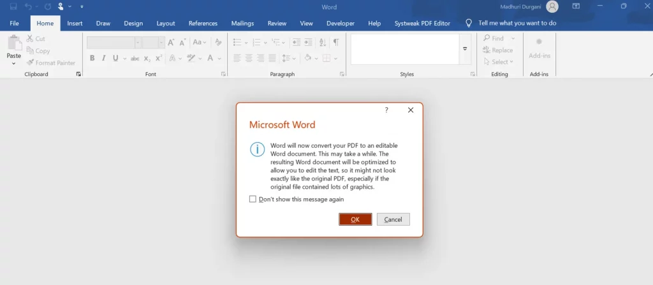Click the Sort A-Z icon
Viewport: 653px width, 285px height.
pyautogui.click(x=322, y=42)
